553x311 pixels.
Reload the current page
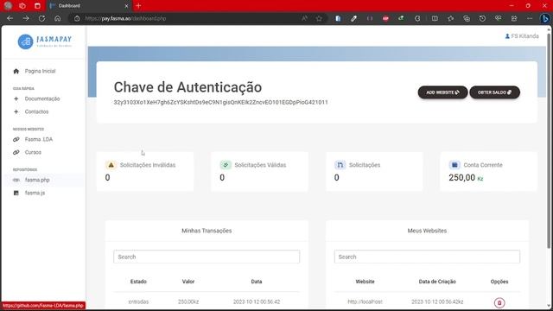click(x=41, y=18)
